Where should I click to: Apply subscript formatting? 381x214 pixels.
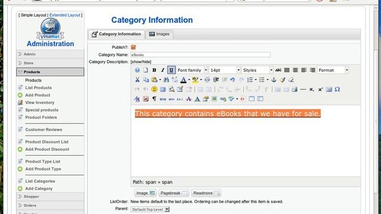point(311,89)
